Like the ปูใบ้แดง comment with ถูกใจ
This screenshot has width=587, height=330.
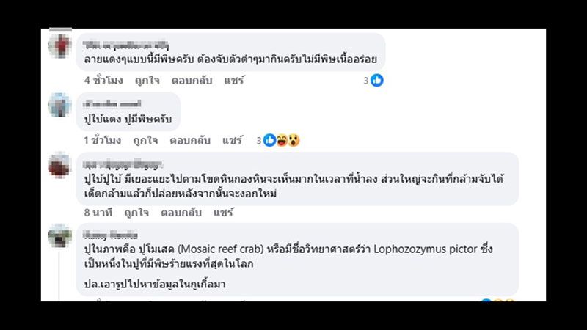coord(145,140)
